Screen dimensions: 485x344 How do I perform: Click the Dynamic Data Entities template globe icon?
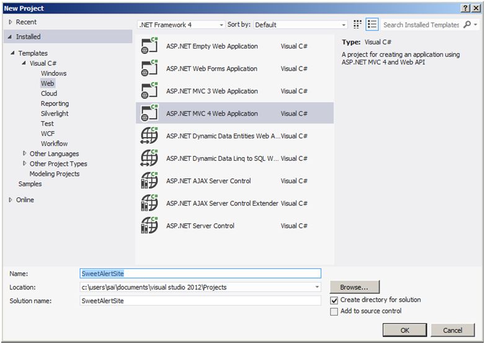coord(149,136)
